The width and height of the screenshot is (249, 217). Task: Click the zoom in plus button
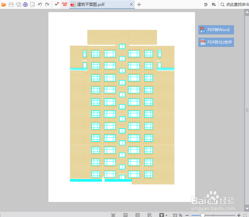pos(239,215)
